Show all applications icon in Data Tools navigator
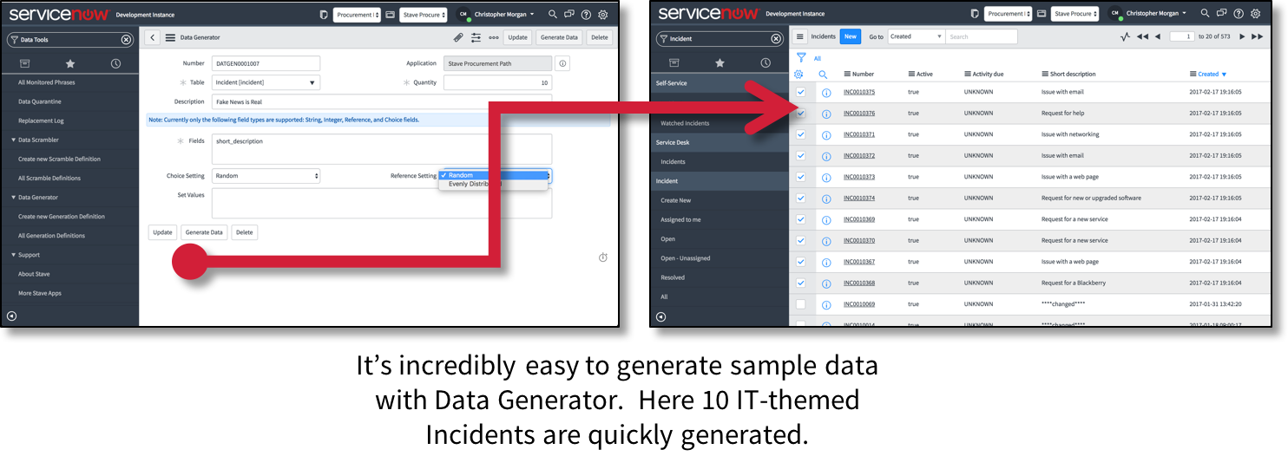The height and width of the screenshot is (469, 1288). pos(24,63)
